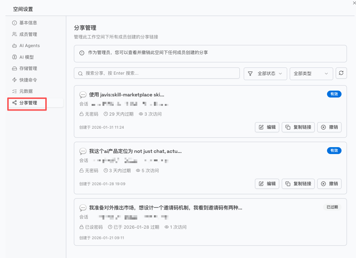Click the AI 模型 icon in the sidebar
This screenshot has height=258, width=356.
(x=14, y=57)
